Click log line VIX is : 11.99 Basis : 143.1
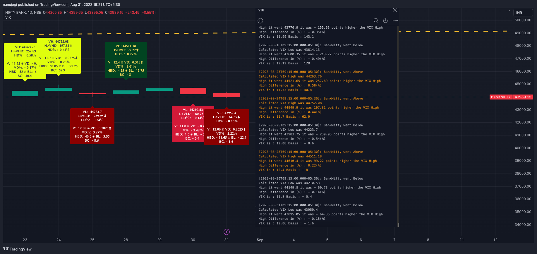Screen dimensions: 537x254 click(x=286, y=37)
